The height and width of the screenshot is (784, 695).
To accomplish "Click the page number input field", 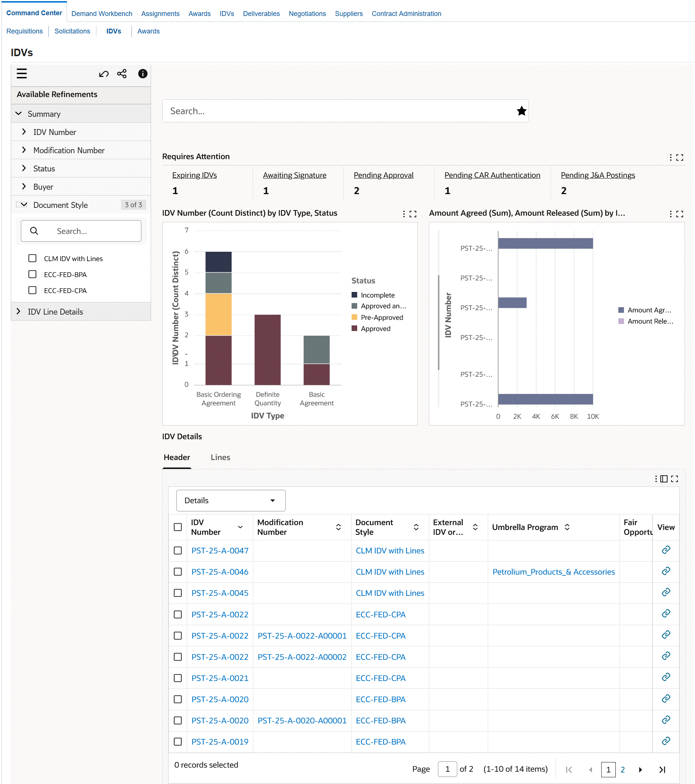I will pyautogui.click(x=447, y=769).
